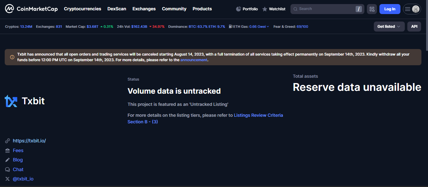The width and height of the screenshot is (428, 187).
Task: Click the Chat bubble icon
Action: [8, 170]
